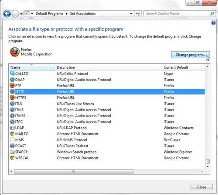Screen dimensions: 218x195
Task: Click the Refresh button beside address bar
Action: point(138,14)
